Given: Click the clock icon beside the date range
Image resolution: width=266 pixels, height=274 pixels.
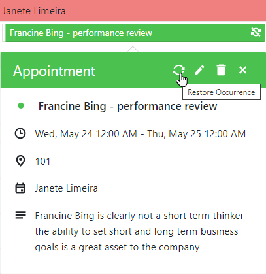Looking at the screenshot, I should pos(20,133).
